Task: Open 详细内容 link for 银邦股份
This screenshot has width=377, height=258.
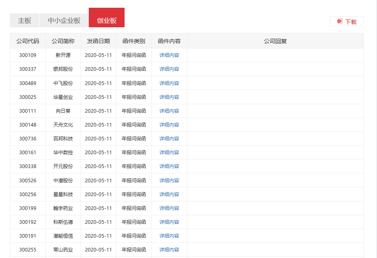Action: 169,69
